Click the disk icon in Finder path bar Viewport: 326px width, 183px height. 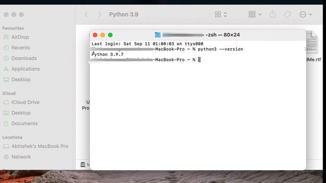coord(83,165)
